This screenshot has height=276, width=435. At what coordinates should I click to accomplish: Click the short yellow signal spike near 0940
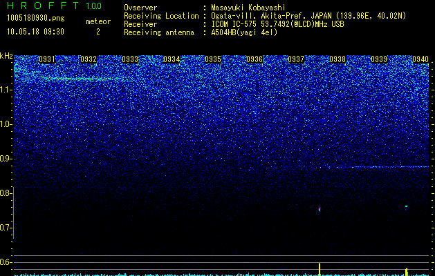tap(407, 272)
